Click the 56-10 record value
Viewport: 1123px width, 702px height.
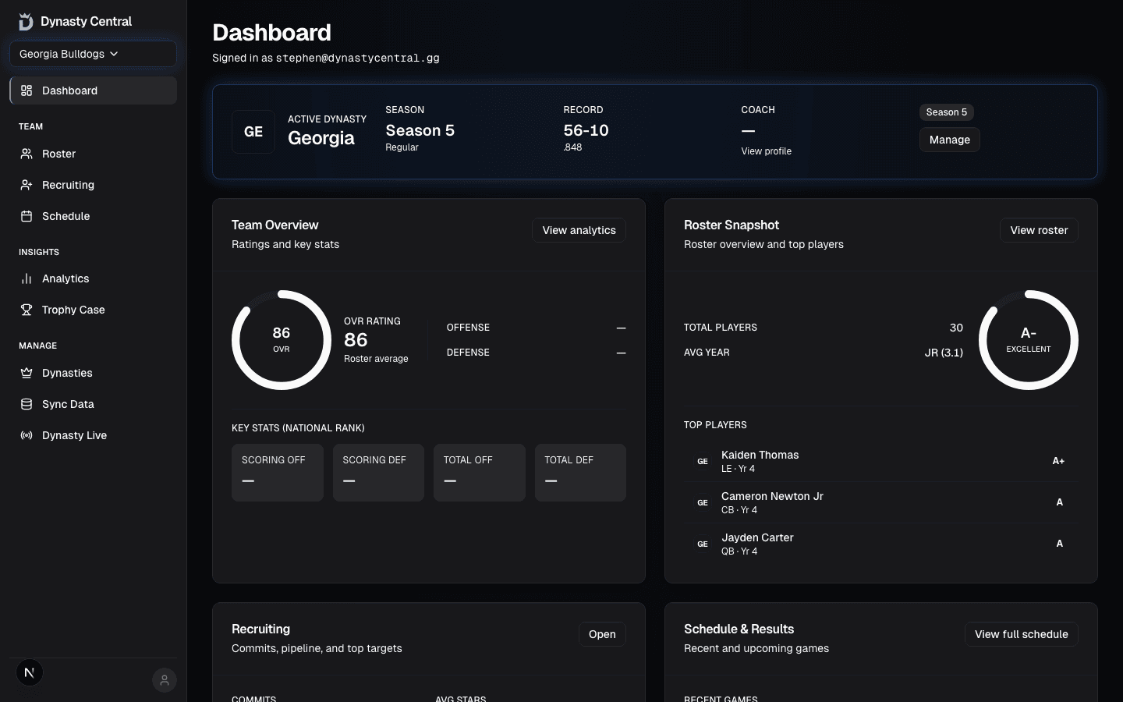(x=586, y=130)
